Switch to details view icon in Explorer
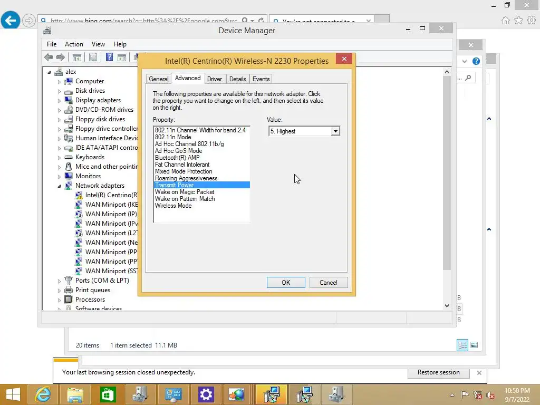Image resolution: width=540 pixels, height=405 pixels. click(x=462, y=345)
